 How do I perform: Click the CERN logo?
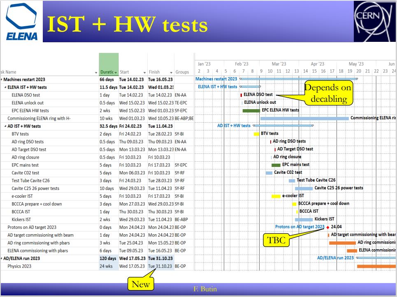[x=374, y=21]
